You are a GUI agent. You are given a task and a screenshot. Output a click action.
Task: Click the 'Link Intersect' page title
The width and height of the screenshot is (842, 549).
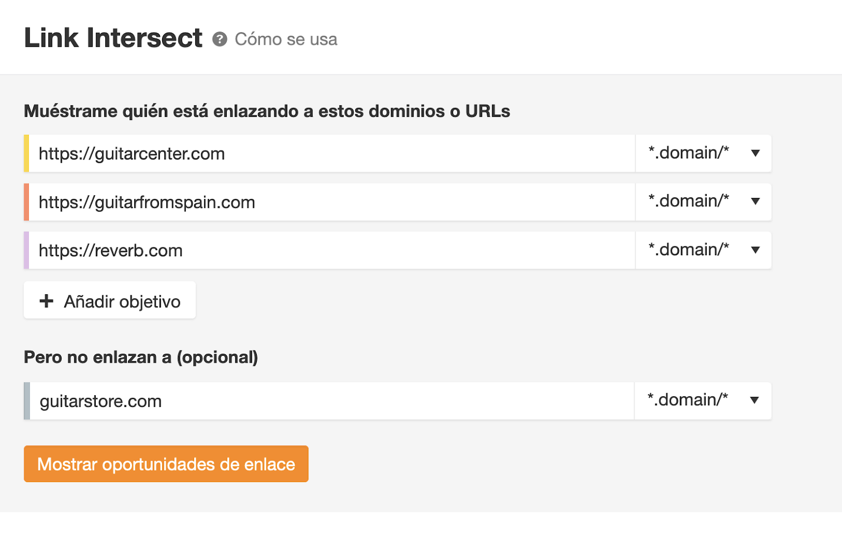(x=113, y=38)
